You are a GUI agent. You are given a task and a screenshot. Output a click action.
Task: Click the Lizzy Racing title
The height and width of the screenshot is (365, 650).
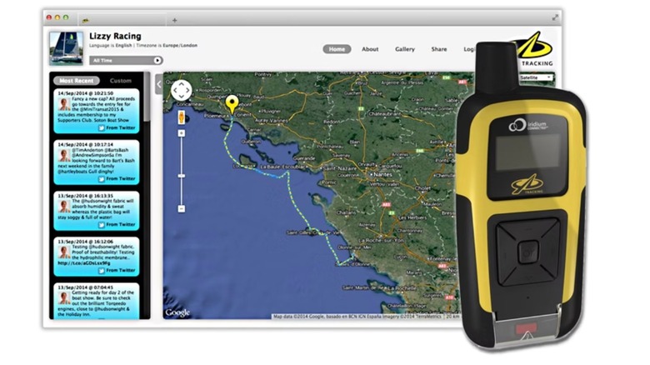click(x=115, y=36)
